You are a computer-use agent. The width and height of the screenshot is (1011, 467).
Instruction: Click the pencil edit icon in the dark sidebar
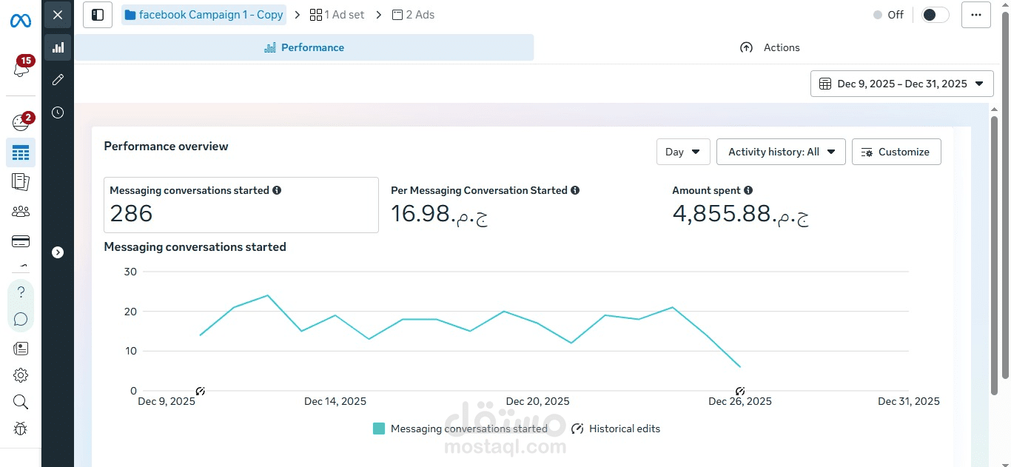[x=58, y=80]
